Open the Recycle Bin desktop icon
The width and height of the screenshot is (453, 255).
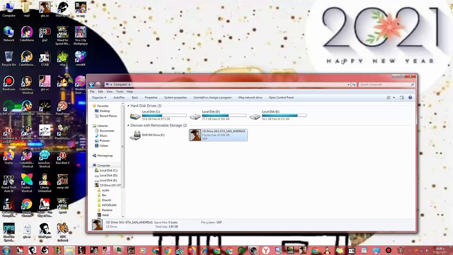pos(9,59)
